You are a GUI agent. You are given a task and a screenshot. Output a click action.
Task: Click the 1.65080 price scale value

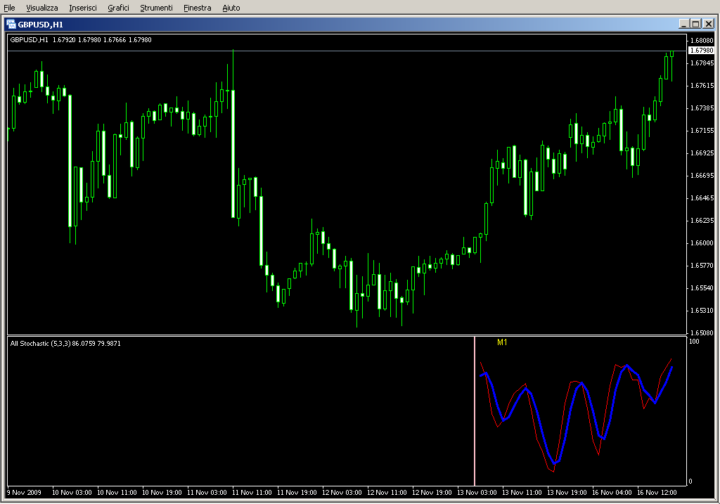pos(702,332)
